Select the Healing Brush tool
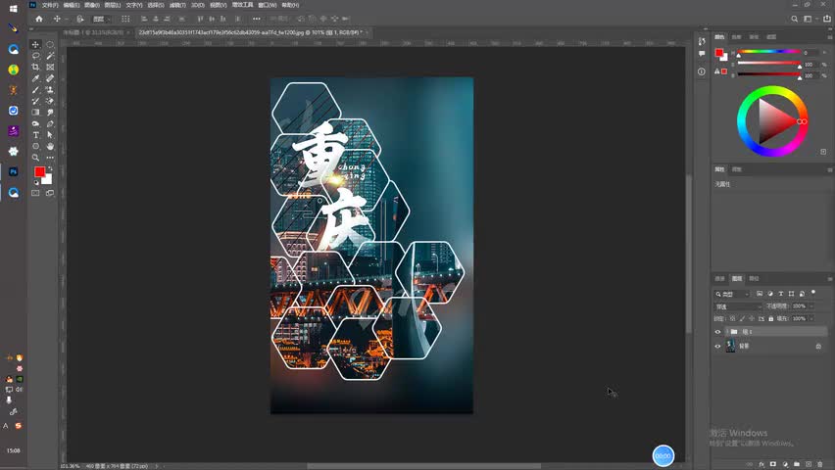The width and height of the screenshot is (835, 470). [x=50, y=78]
